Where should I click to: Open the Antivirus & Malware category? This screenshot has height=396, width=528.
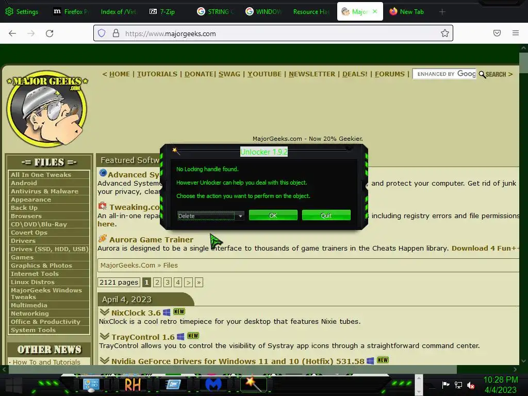[x=49, y=191]
